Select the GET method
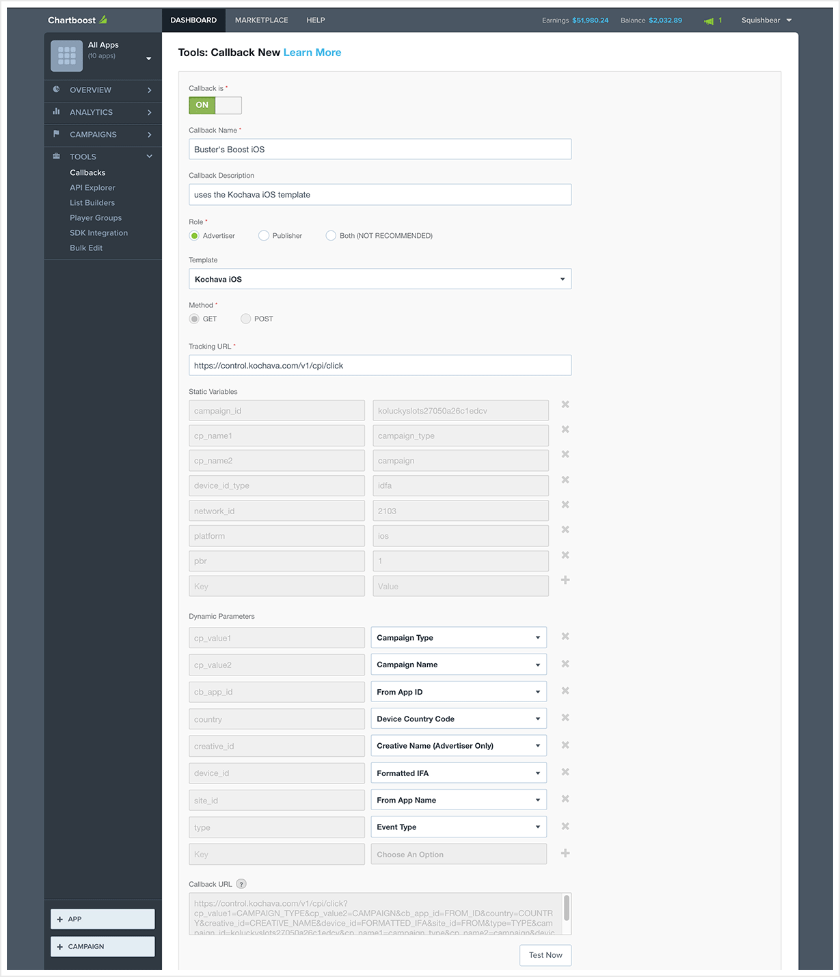Screen dimensions: 840x977 pos(195,319)
